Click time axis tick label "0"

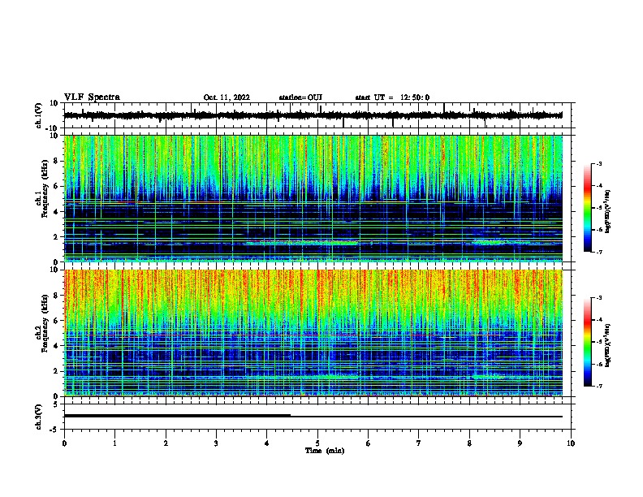64,443
